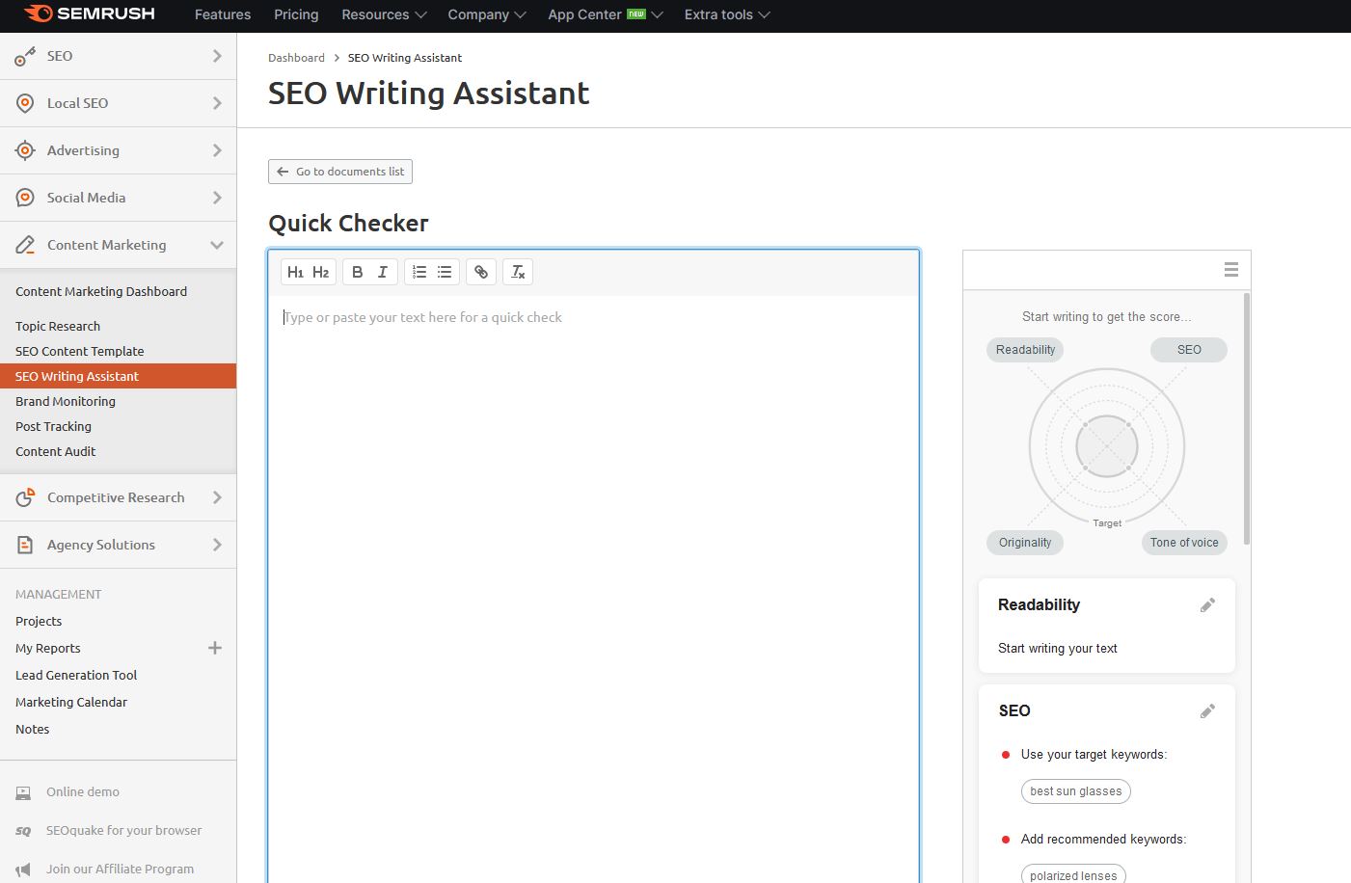Insert a bulleted list
1351x883 pixels.
click(445, 272)
